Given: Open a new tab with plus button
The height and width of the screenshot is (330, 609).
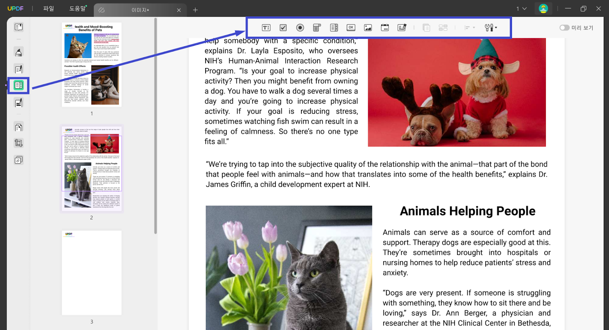Looking at the screenshot, I should [x=195, y=10].
